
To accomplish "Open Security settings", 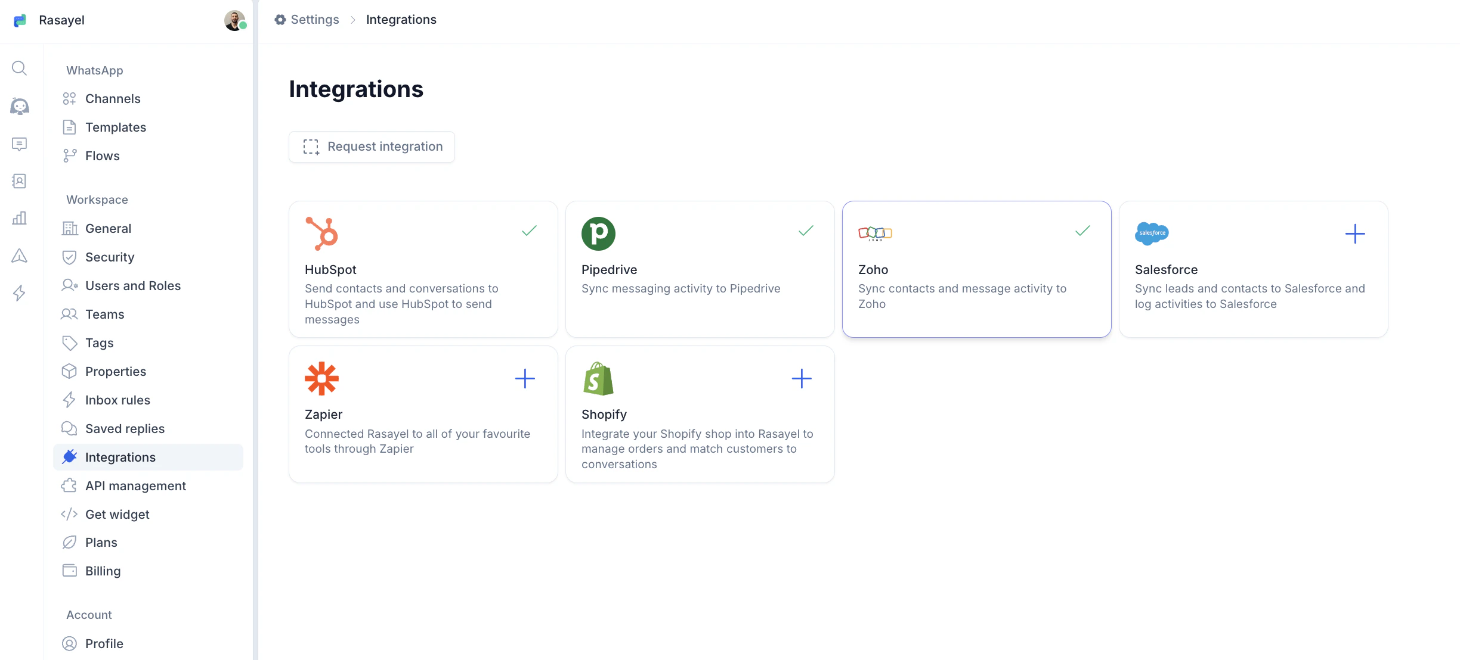I will (x=148, y=257).
